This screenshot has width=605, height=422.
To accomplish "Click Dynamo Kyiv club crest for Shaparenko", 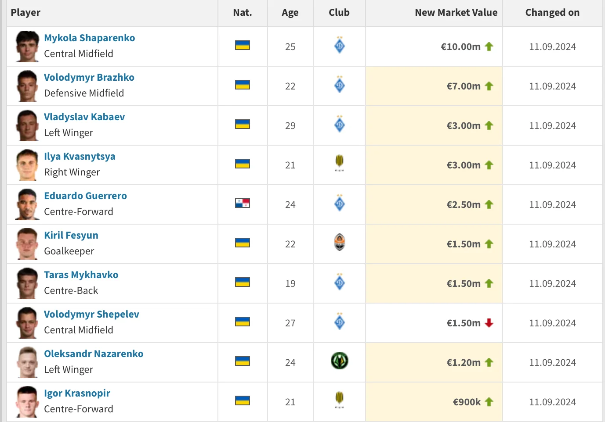I will click(x=340, y=45).
